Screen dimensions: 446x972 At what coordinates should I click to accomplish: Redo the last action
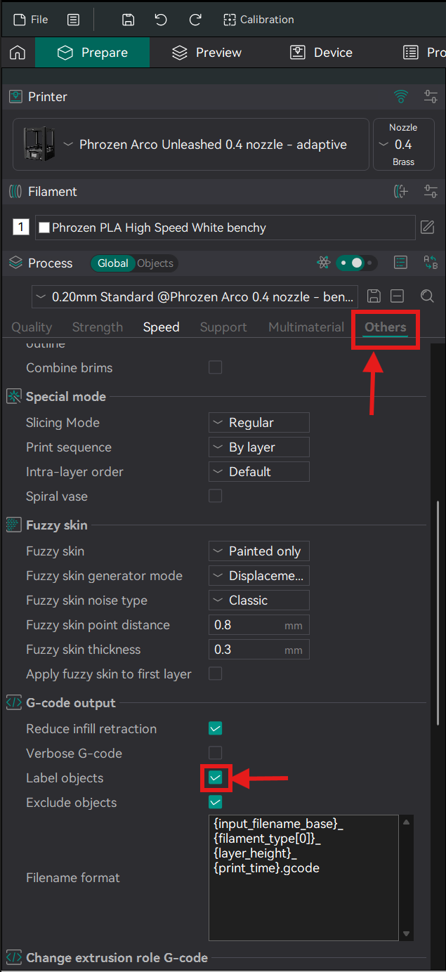[x=195, y=20]
